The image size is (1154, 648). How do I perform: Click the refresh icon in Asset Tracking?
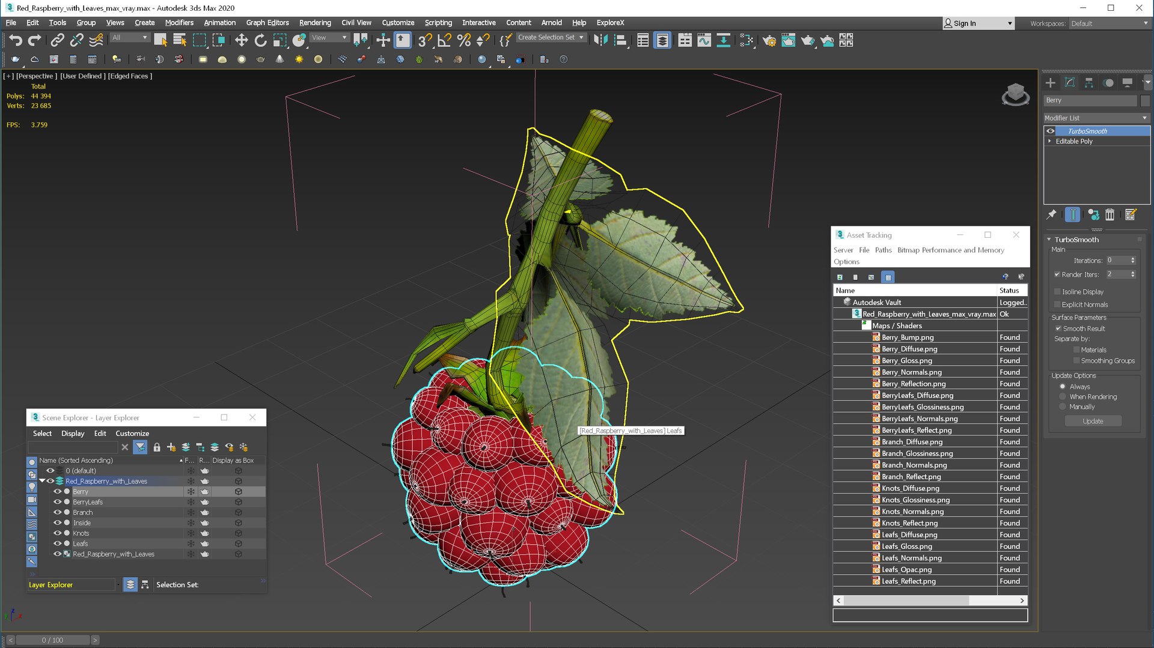[839, 277]
